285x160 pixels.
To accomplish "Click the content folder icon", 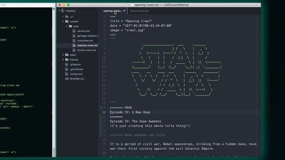I will (67, 21).
